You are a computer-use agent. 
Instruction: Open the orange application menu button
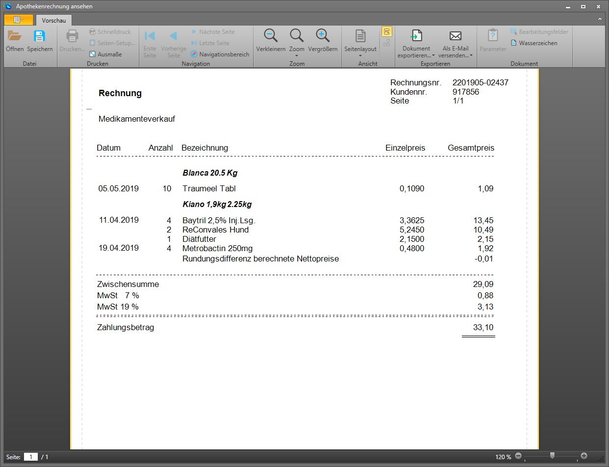coord(19,20)
